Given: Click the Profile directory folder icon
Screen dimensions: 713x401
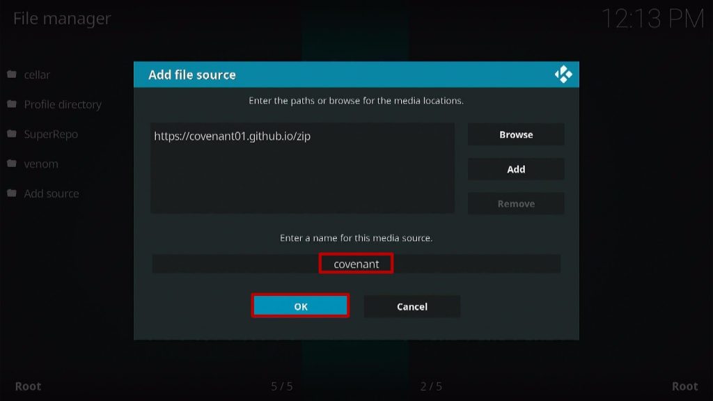Looking at the screenshot, I should coord(12,104).
